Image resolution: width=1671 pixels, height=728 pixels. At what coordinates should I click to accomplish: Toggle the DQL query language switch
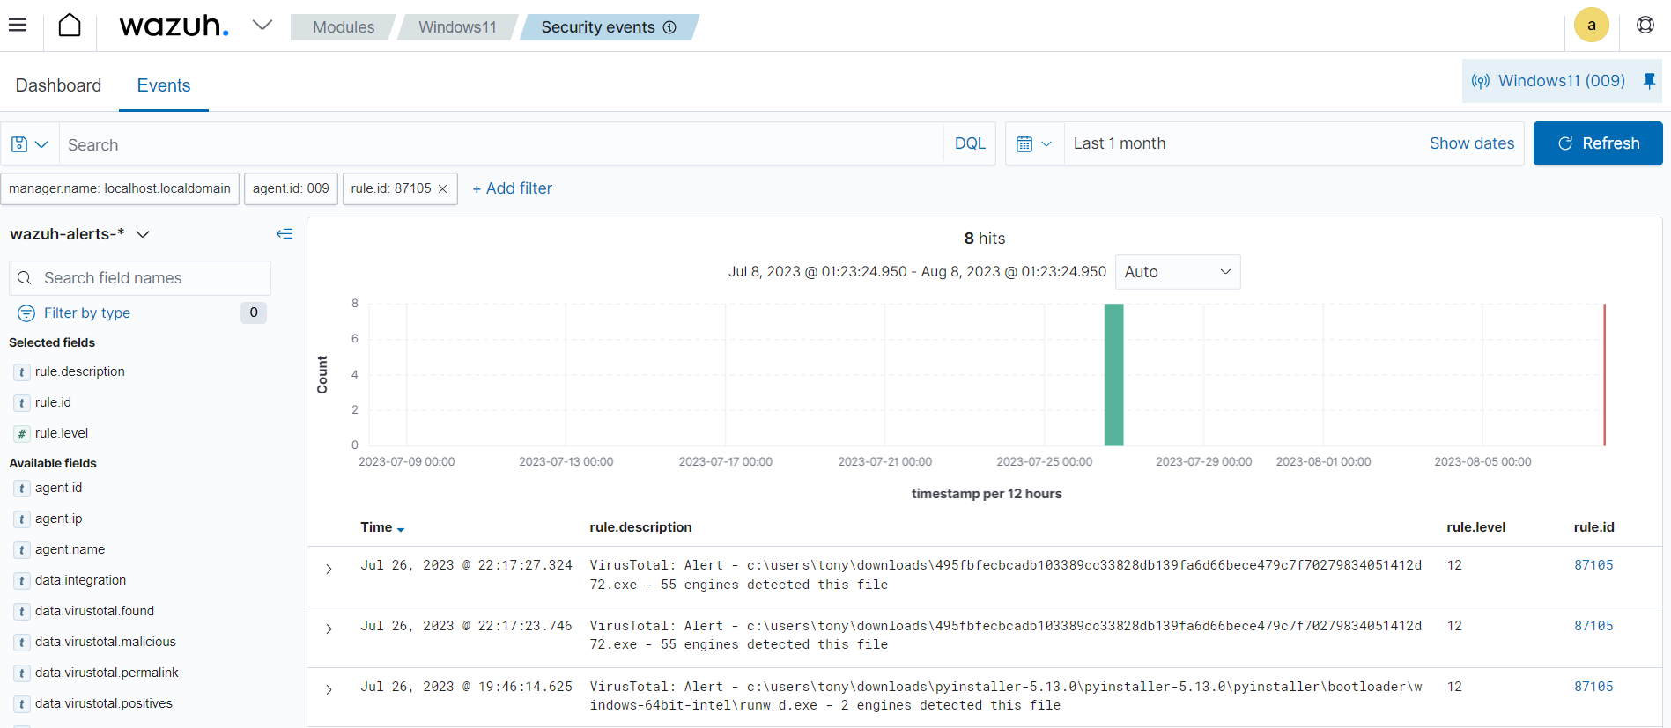point(970,143)
